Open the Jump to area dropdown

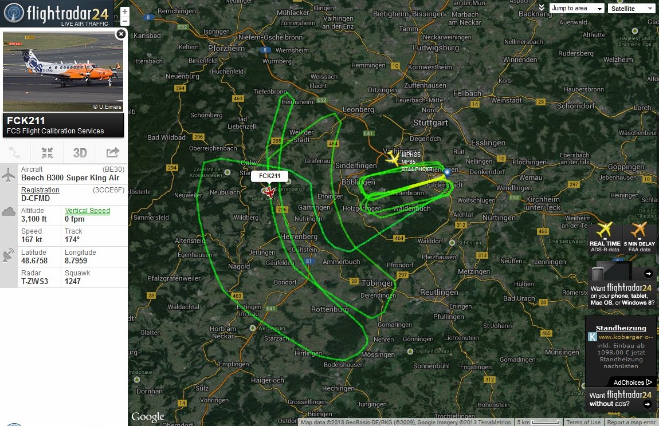tap(576, 9)
